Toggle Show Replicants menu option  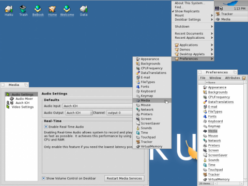(193, 11)
